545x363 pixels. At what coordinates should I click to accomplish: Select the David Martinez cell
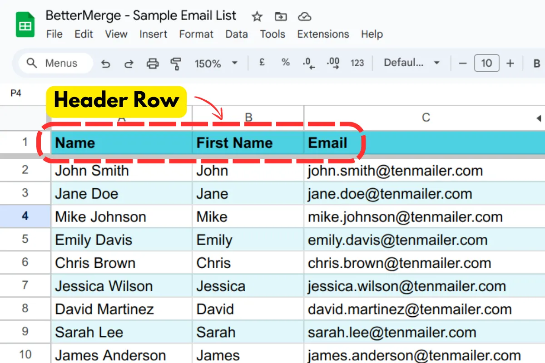[122, 309]
